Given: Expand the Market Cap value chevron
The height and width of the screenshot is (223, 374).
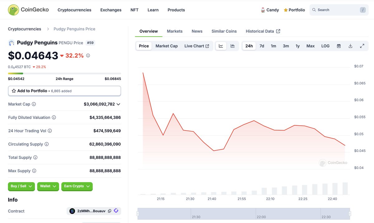Looking at the screenshot, I should click(x=118, y=104).
